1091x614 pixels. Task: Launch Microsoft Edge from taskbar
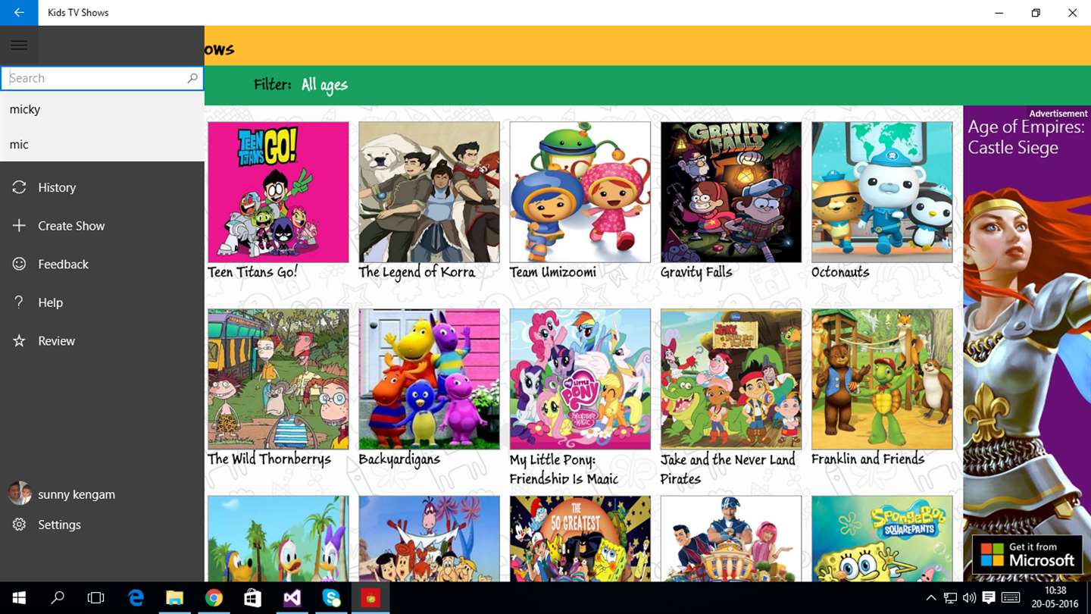(x=136, y=598)
